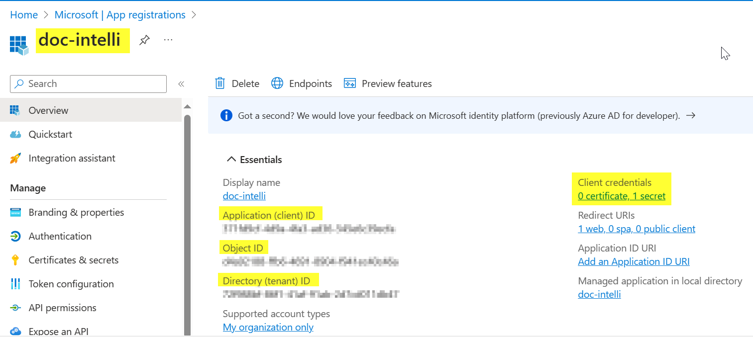Viewport: 753px width, 337px height.
Task: Click the Application ID URI label
Action: (x=617, y=248)
